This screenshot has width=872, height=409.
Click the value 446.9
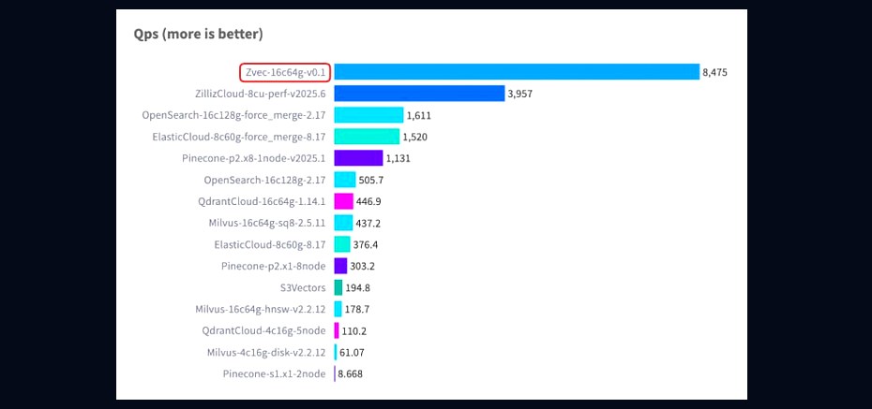368,202
